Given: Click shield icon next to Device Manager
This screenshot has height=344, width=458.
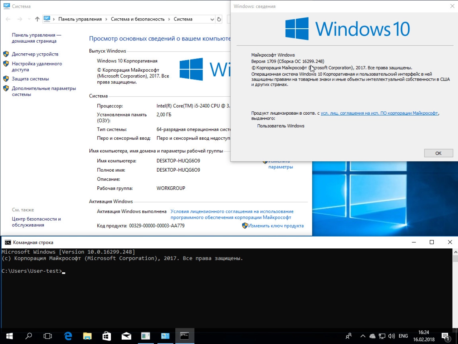Looking at the screenshot, I should 6,54.
